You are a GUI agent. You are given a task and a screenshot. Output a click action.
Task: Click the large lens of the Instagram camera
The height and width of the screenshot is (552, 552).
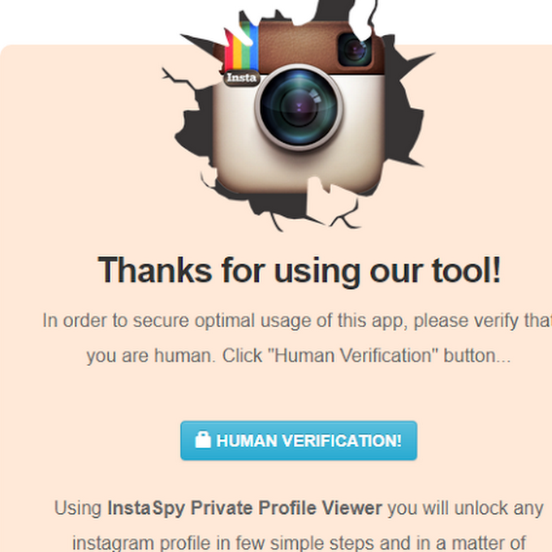pyautogui.click(x=299, y=107)
